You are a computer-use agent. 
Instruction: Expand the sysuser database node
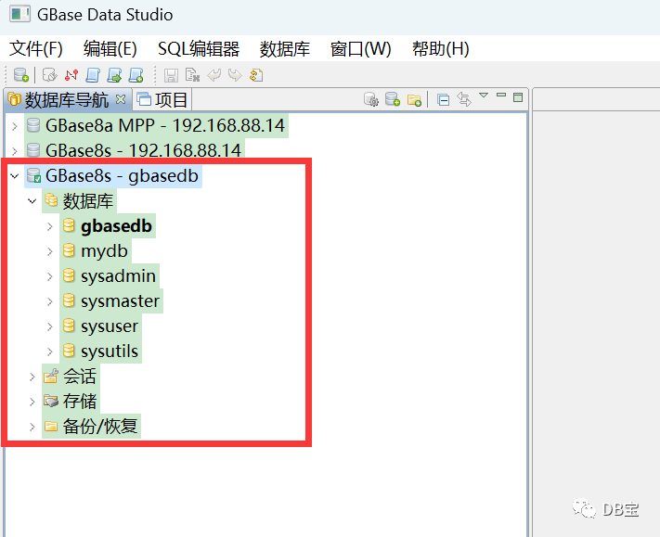(50, 326)
